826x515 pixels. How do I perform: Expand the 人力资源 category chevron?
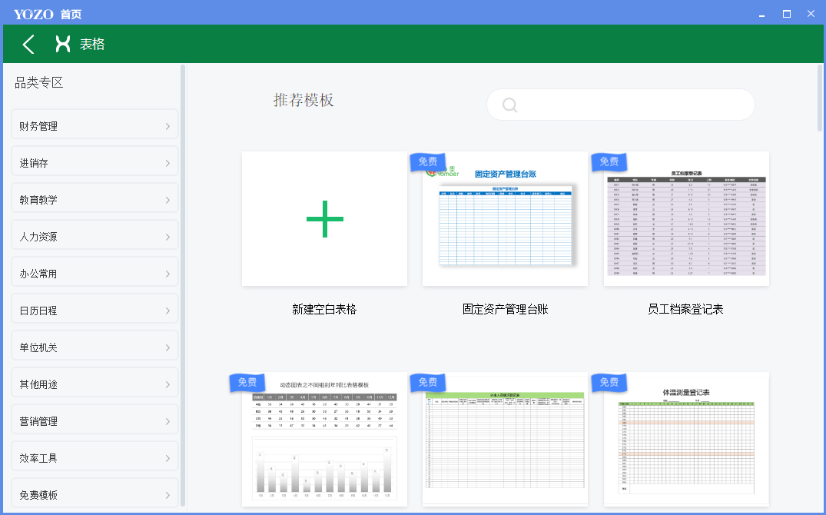(x=168, y=237)
